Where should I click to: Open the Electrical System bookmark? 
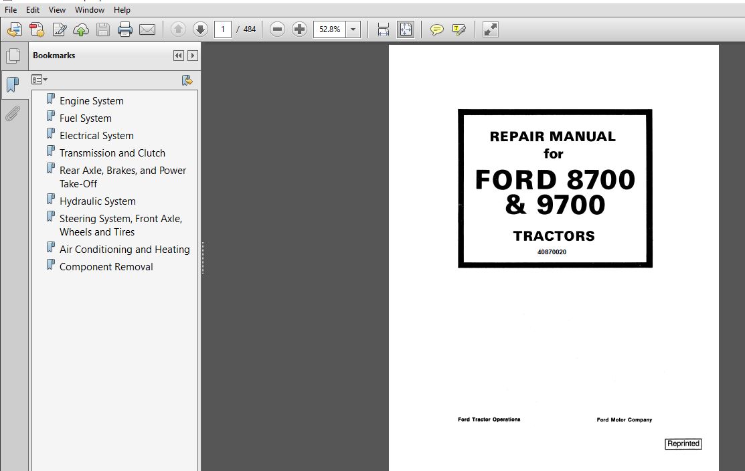96,136
